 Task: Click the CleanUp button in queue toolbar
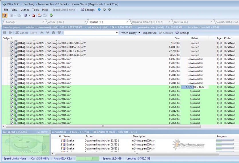point(166,33)
